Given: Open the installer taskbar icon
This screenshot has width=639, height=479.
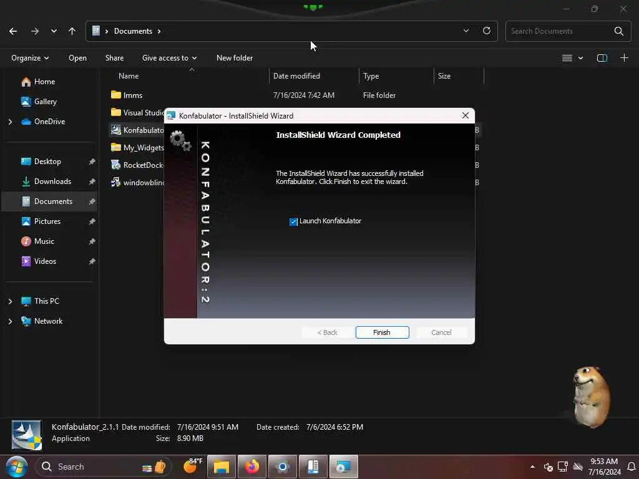Looking at the screenshot, I should (344, 467).
